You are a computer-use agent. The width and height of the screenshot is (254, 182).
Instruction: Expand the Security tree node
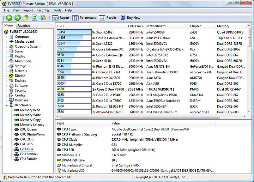[7, 91]
